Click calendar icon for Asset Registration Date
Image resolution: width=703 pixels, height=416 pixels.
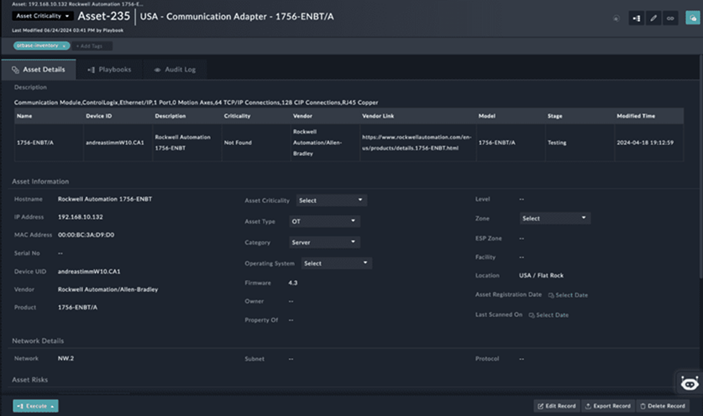point(551,295)
